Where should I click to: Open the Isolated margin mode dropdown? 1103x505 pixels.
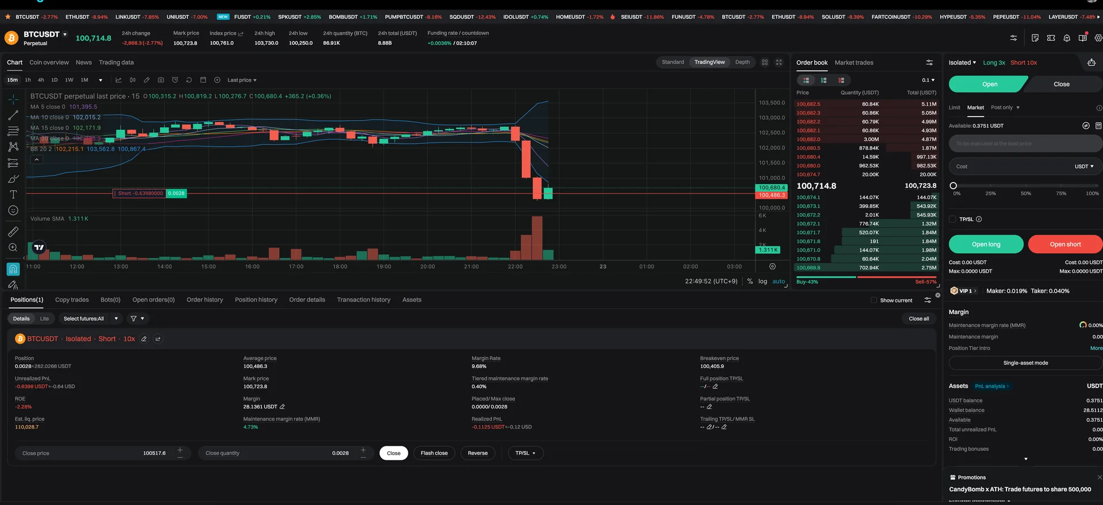point(962,63)
